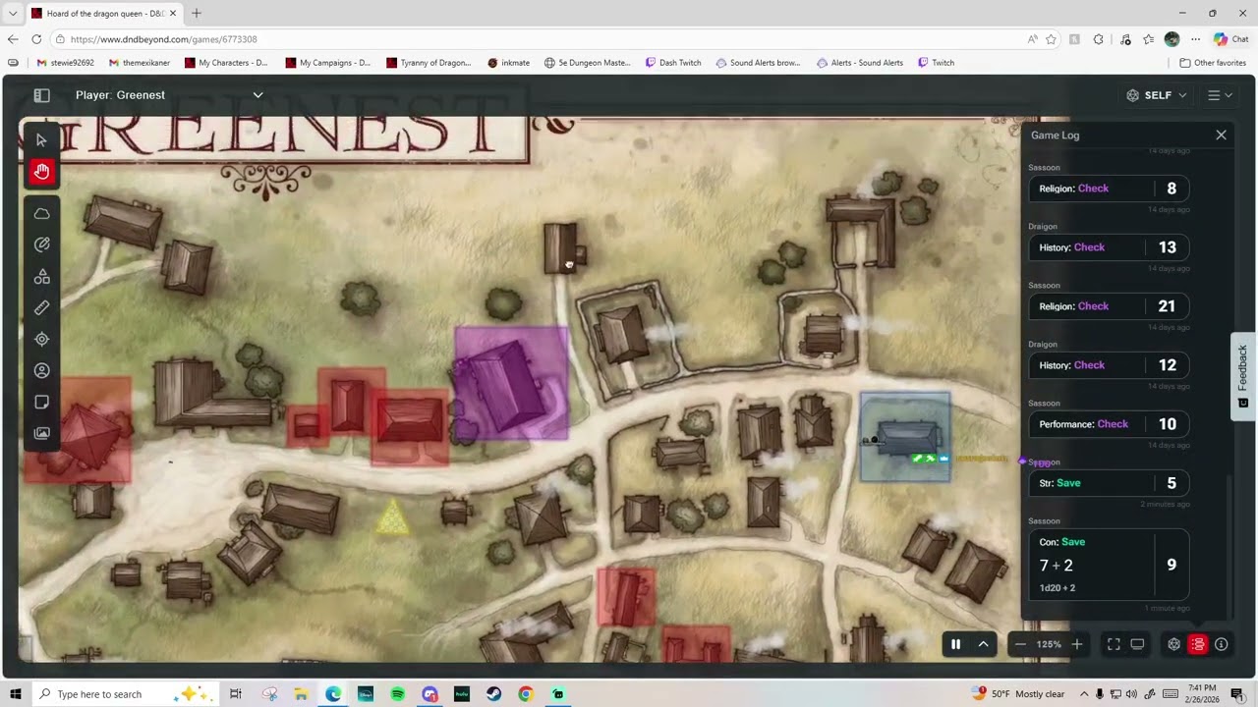Toggle the left sidebar panel icon
Image resolution: width=1258 pixels, height=707 pixels.
pyautogui.click(x=41, y=95)
